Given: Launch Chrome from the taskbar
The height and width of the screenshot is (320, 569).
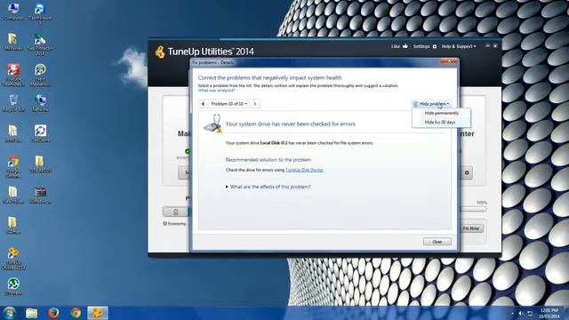Looking at the screenshot, I should [76, 313].
